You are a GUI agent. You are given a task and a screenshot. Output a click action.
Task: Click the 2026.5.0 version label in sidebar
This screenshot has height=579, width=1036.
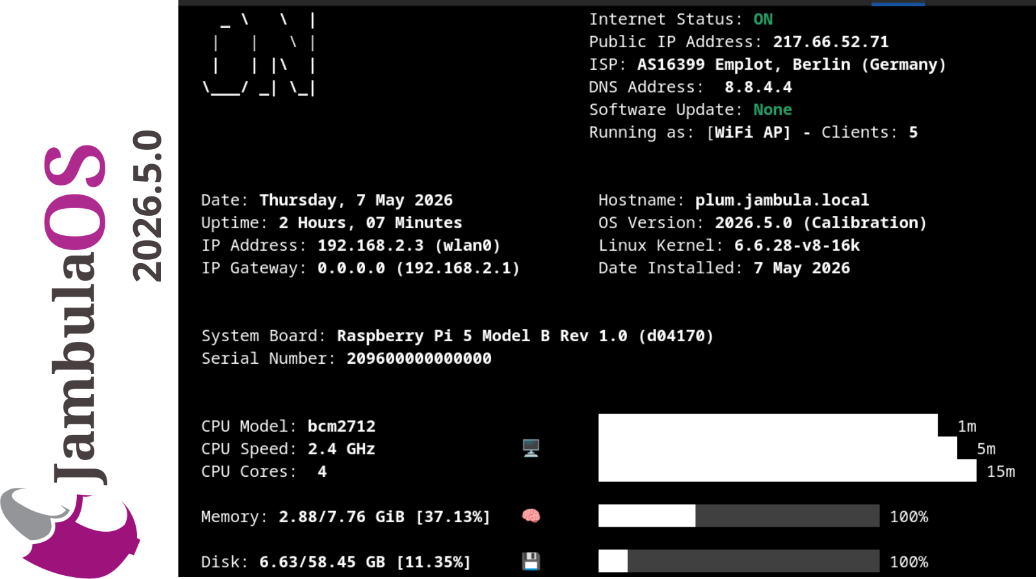[147, 205]
